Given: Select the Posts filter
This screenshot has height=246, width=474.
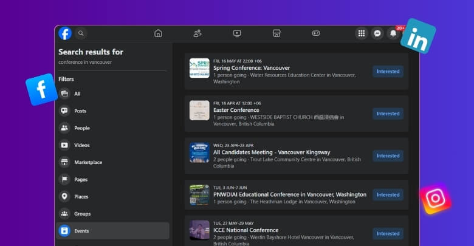Looking at the screenshot, I should (112, 111).
